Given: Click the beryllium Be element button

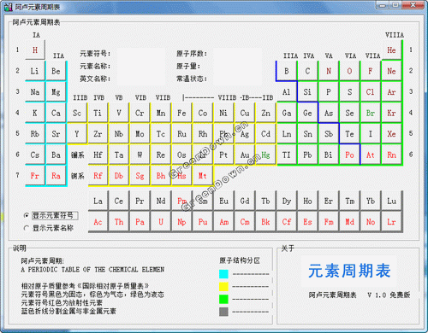Looking at the screenshot, I should (x=56, y=71).
